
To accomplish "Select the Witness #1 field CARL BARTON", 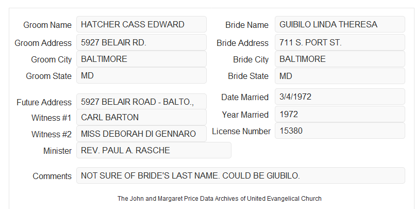I will click(x=141, y=117).
